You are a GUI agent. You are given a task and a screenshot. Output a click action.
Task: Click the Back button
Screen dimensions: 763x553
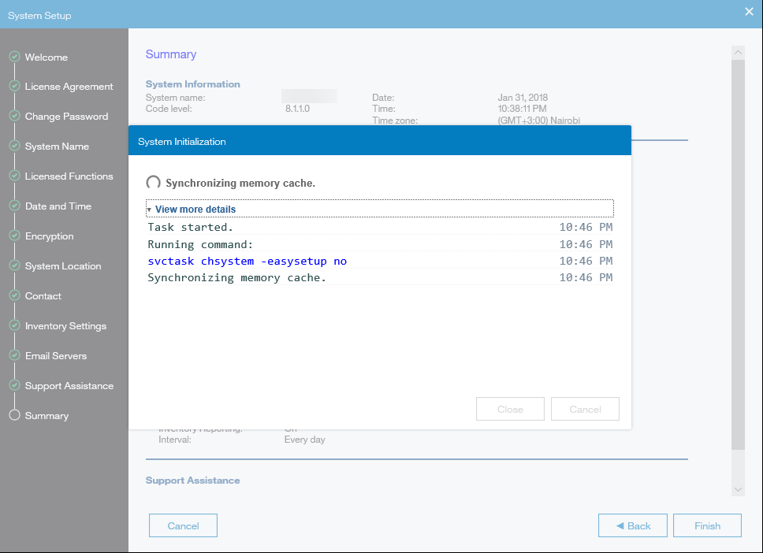coord(633,525)
